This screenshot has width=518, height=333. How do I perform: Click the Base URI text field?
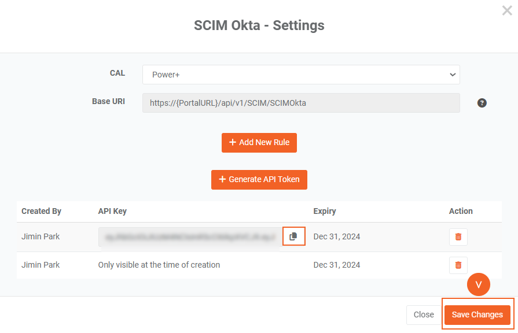(301, 103)
